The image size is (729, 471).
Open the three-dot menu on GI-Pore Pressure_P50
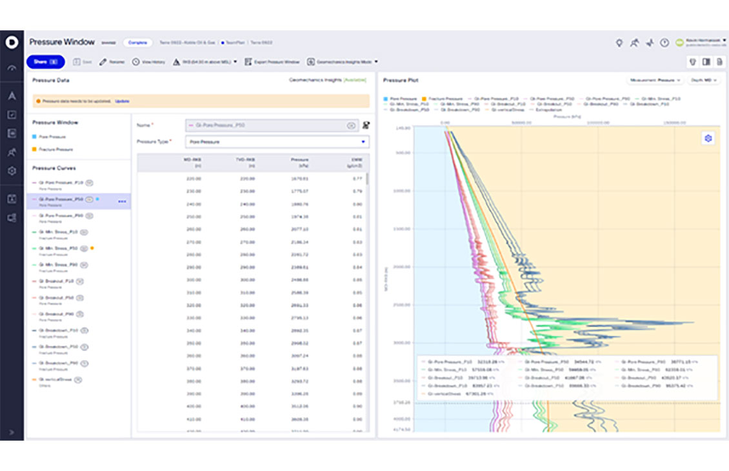tap(122, 201)
